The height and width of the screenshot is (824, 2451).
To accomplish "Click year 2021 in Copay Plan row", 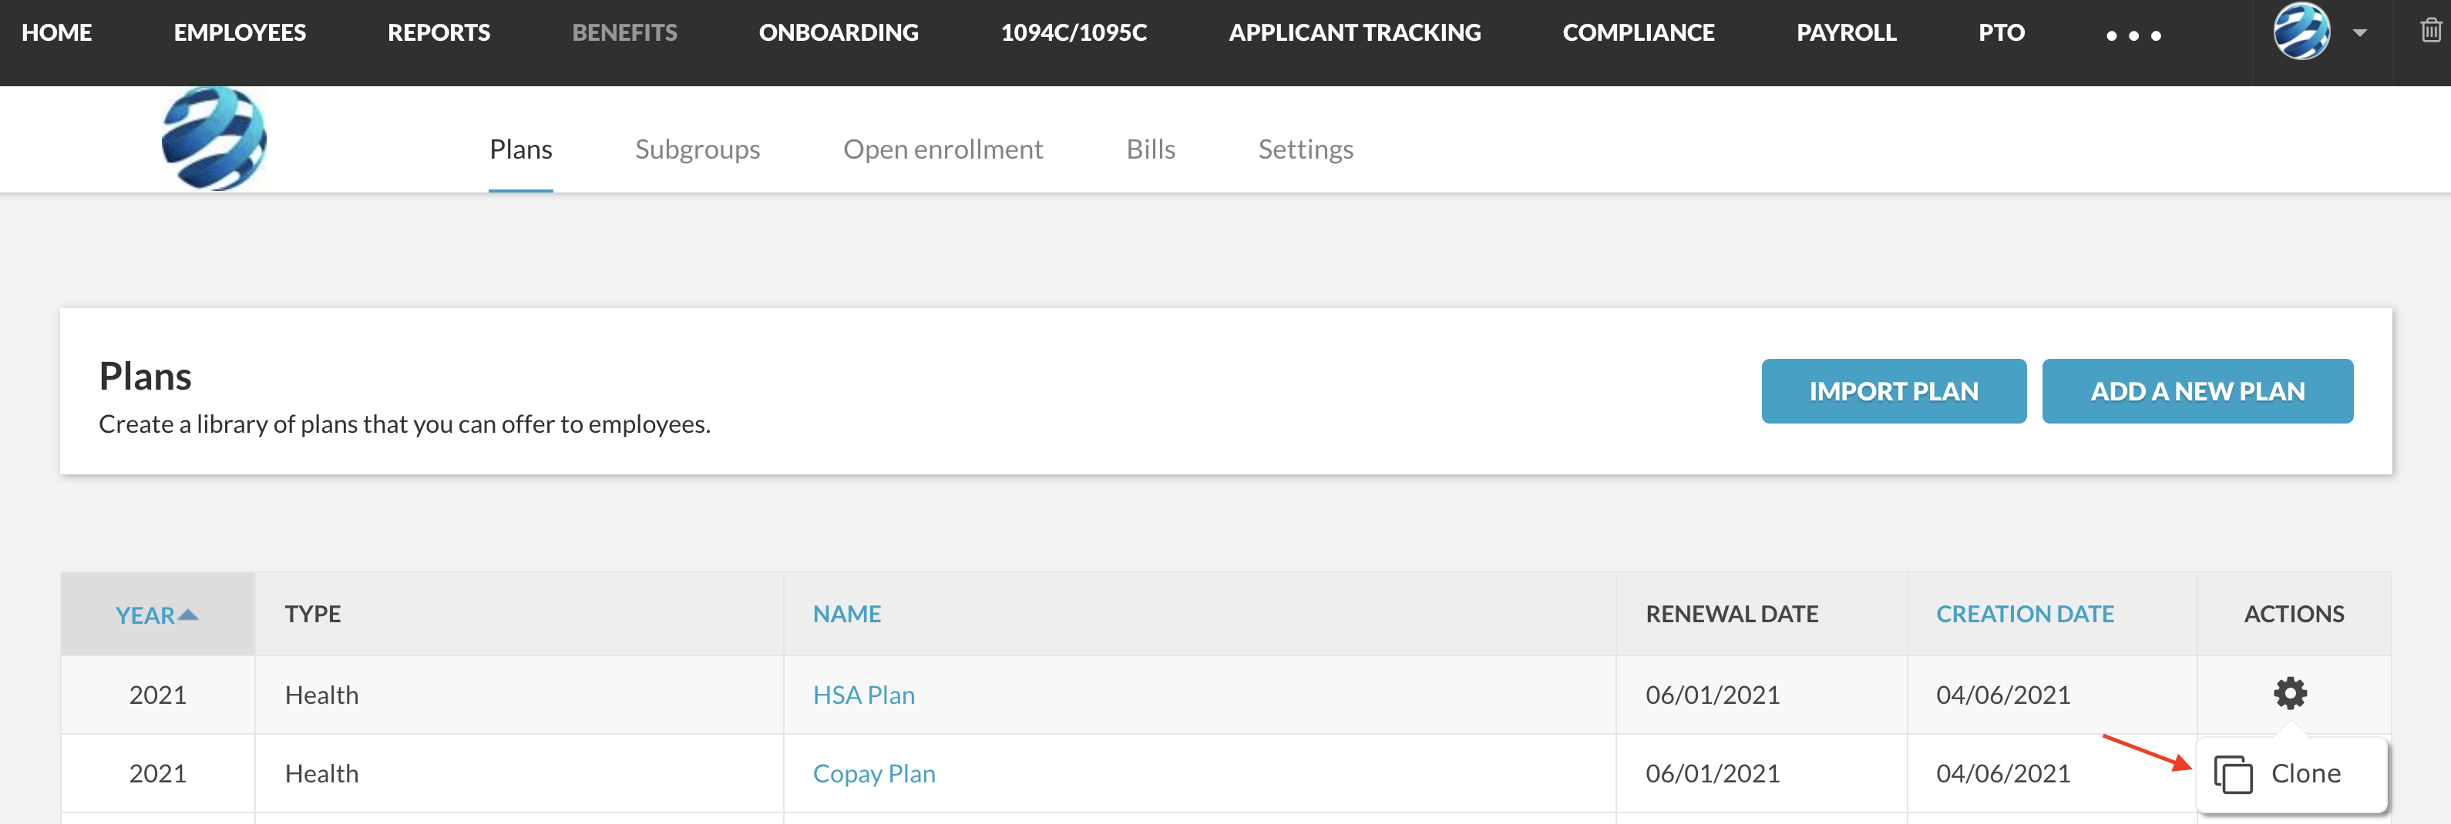I will tap(158, 774).
